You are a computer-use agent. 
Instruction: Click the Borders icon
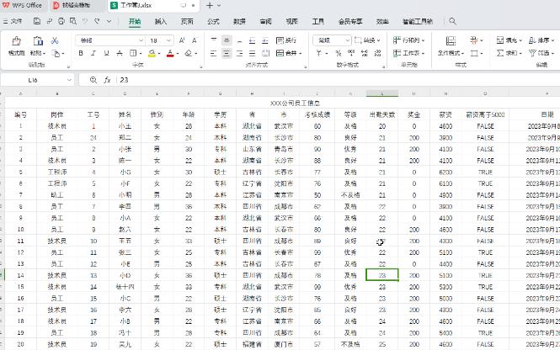coord(133,53)
